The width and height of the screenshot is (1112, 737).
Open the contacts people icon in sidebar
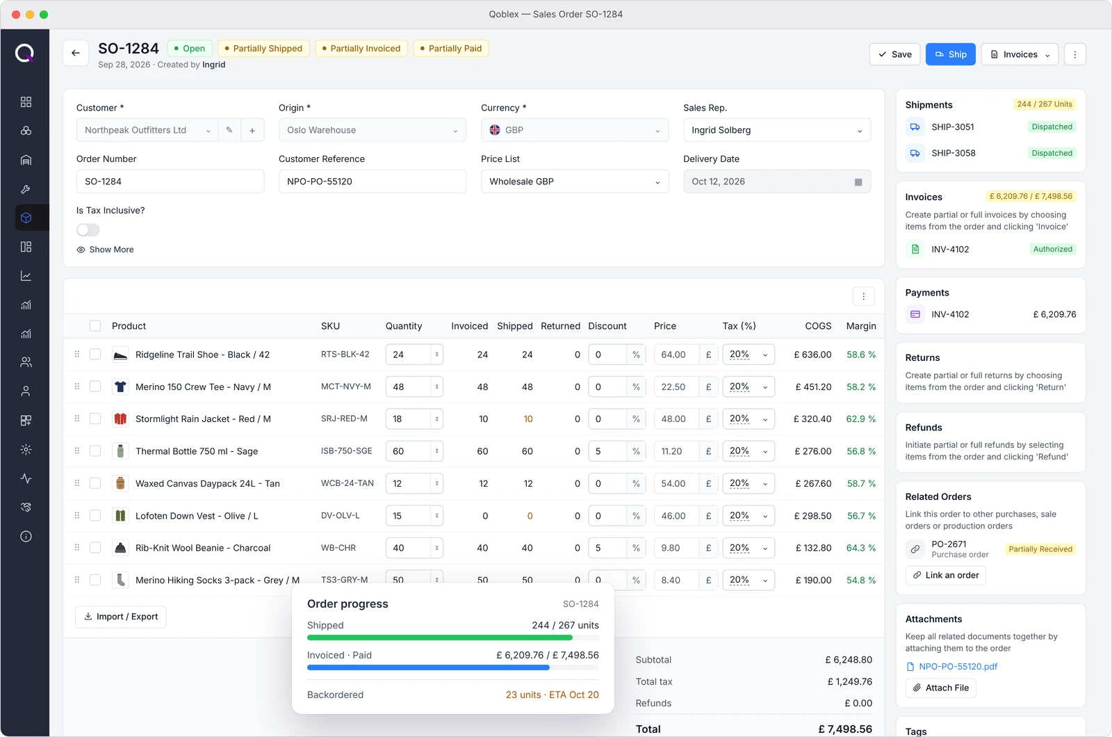coord(26,362)
